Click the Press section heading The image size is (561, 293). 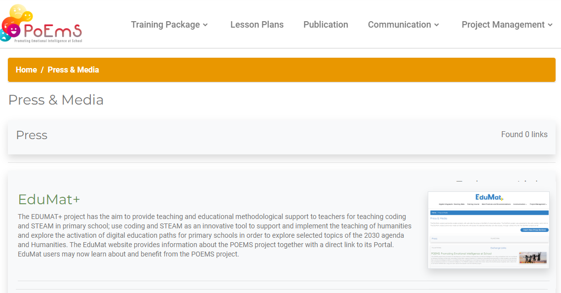[32, 135]
